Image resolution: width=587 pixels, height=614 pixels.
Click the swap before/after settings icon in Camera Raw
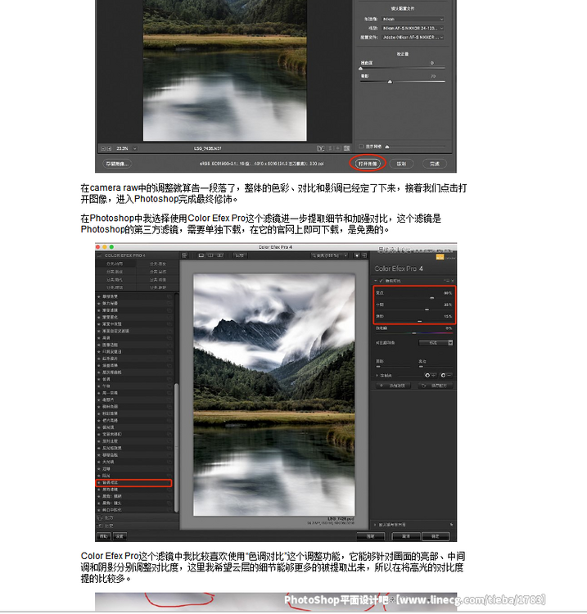click(331, 148)
